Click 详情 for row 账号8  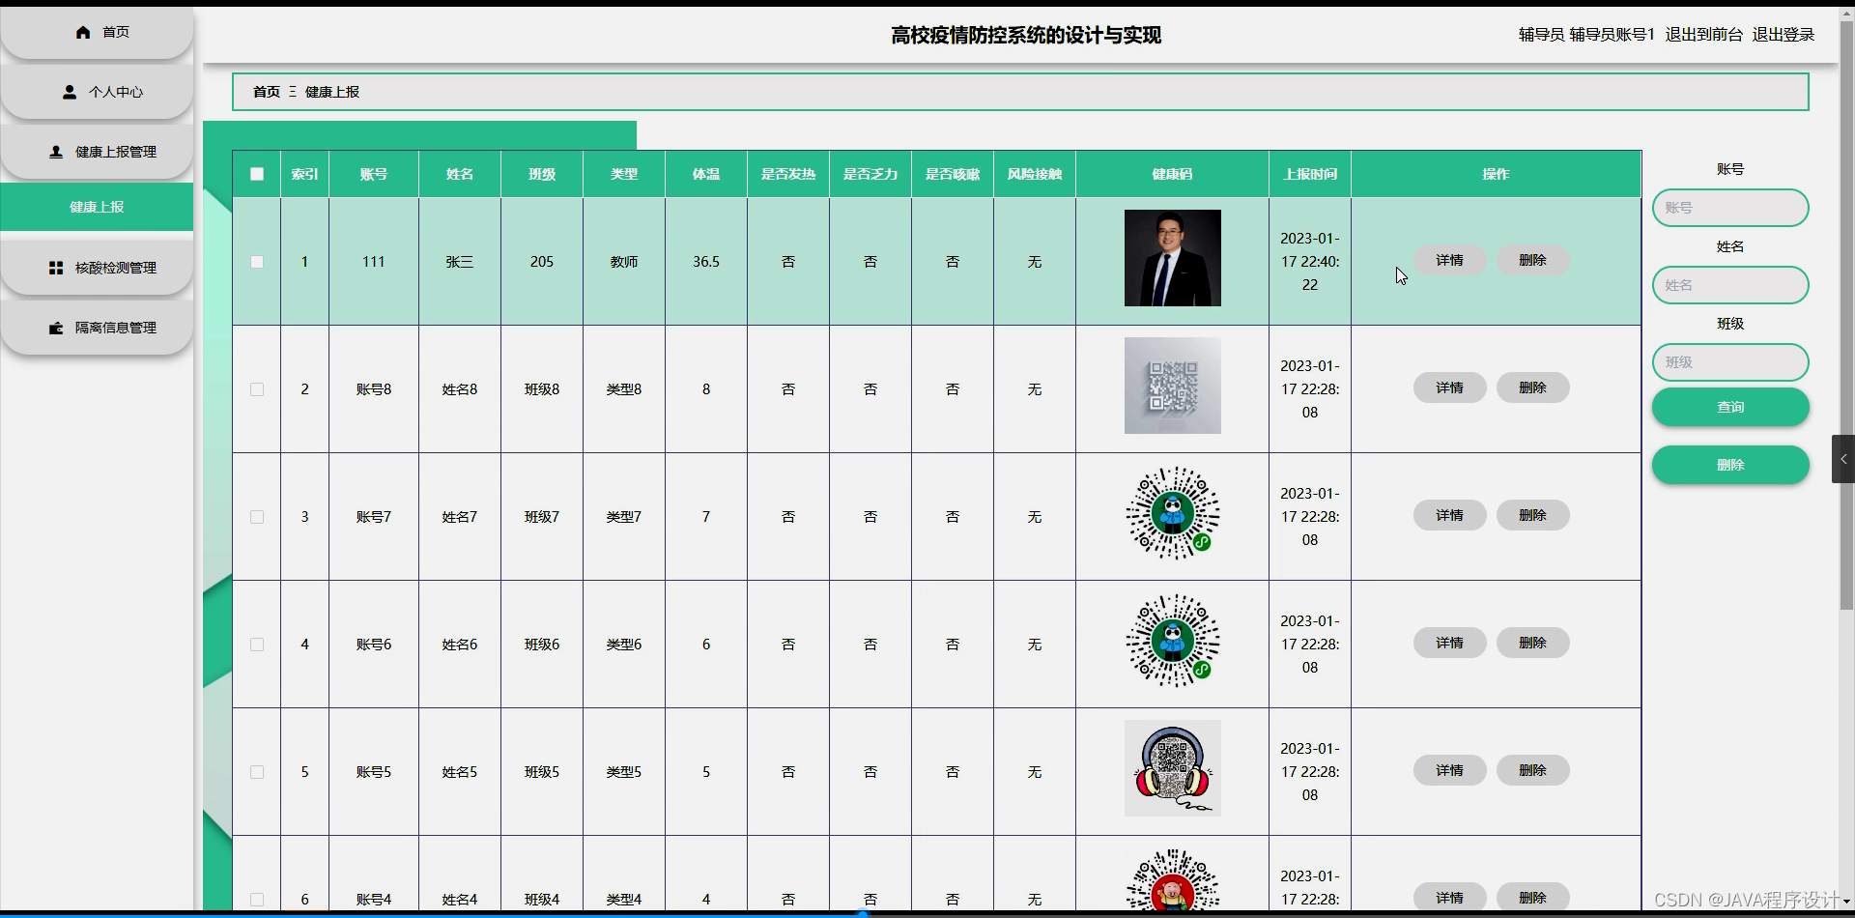[x=1449, y=387]
